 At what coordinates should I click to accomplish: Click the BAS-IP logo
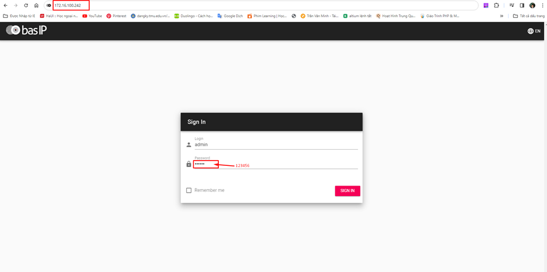pyautogui.click(x=26, y=30)
